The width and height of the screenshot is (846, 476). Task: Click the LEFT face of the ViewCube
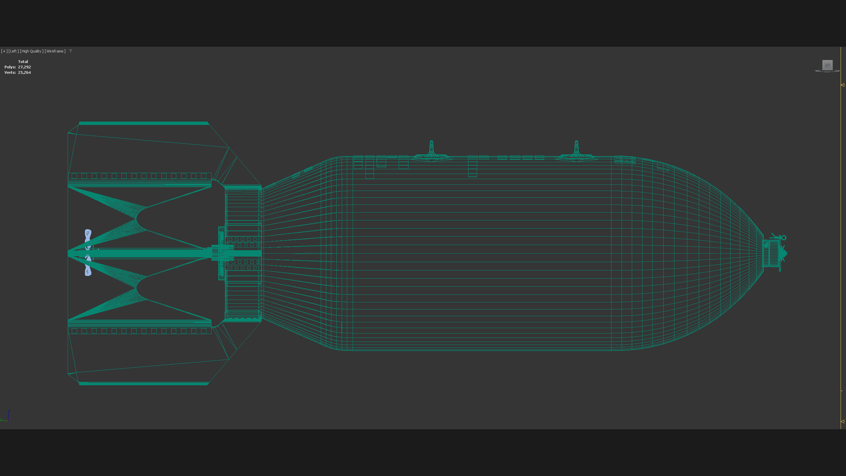click(827, 65)
